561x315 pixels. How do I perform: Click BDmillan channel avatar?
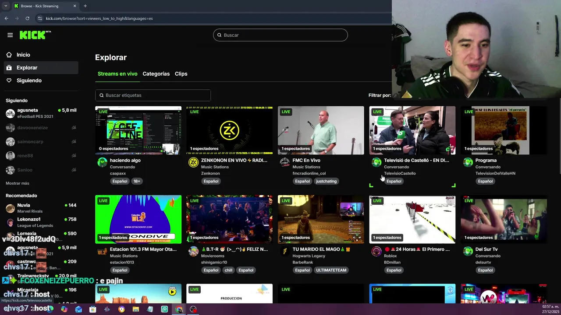tap(376, 252)
